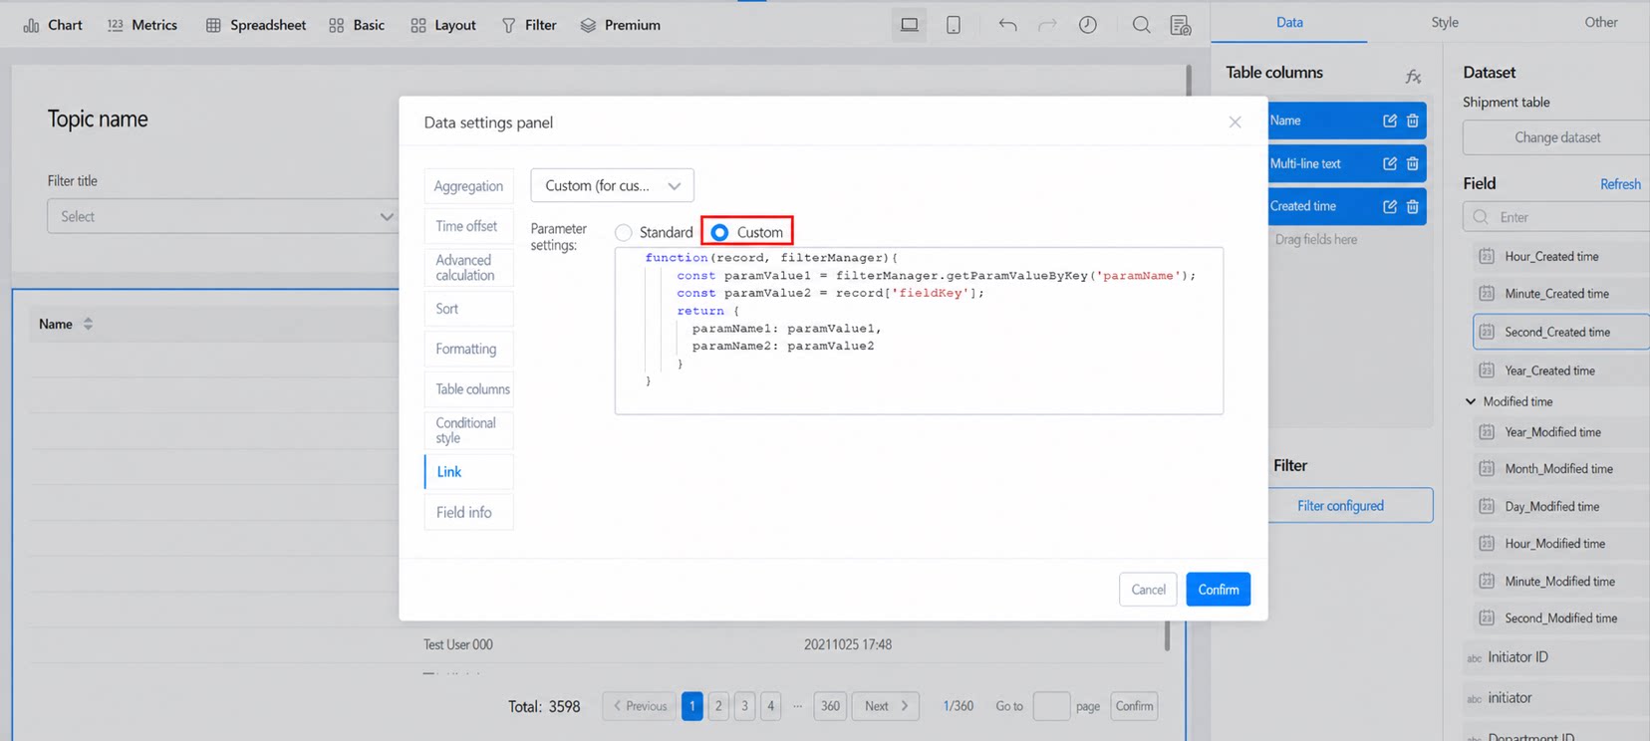Collapse the Modified time field group
Viewport: 1650px width, 741px height.
pyautogui.click(x=1471, y=401)
